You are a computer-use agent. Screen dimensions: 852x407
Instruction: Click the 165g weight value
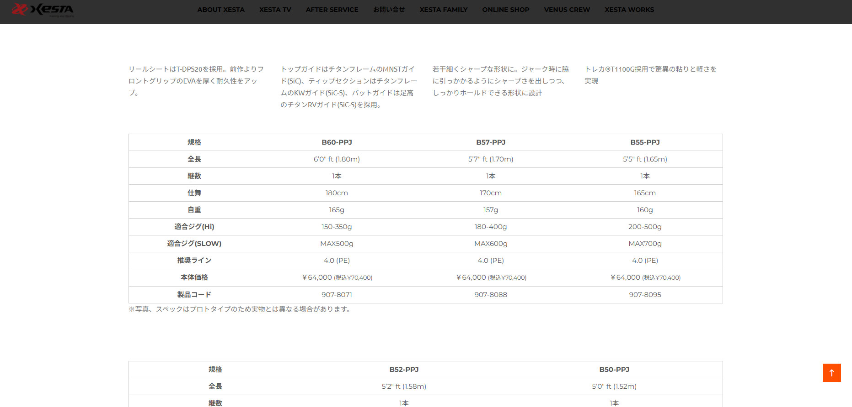coord(337,210)
